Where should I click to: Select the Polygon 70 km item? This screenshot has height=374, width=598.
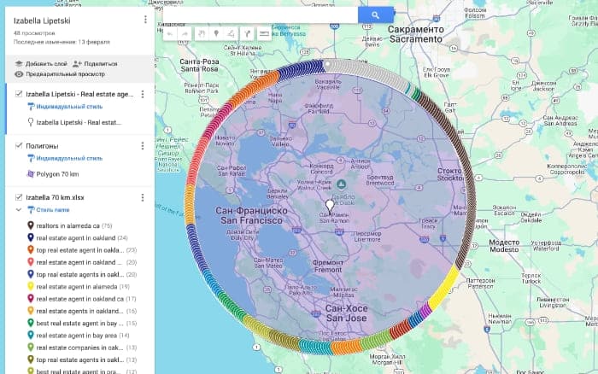[57, 174]
